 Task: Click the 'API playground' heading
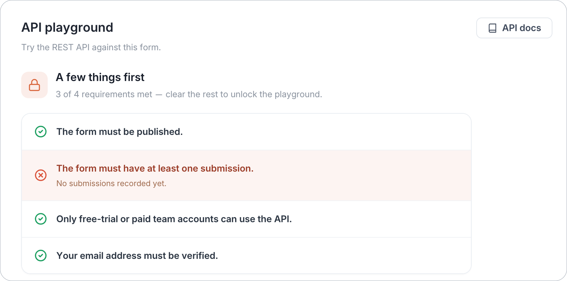coord(67,27)
